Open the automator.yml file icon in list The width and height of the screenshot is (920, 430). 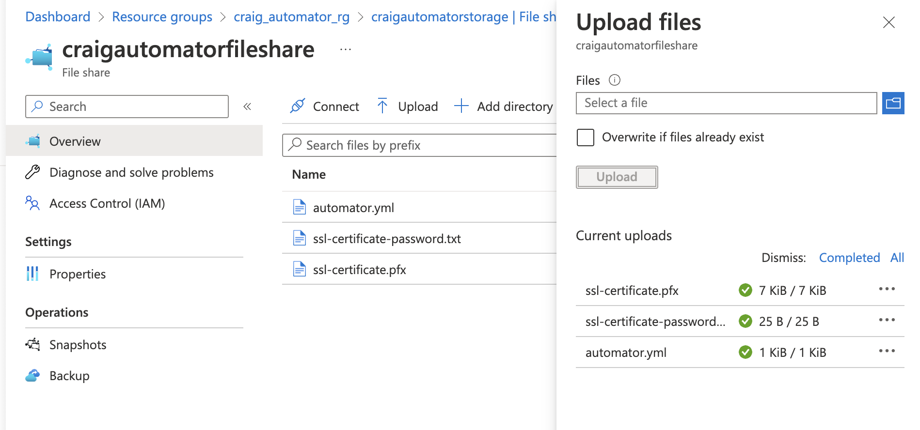click(300, 207)
